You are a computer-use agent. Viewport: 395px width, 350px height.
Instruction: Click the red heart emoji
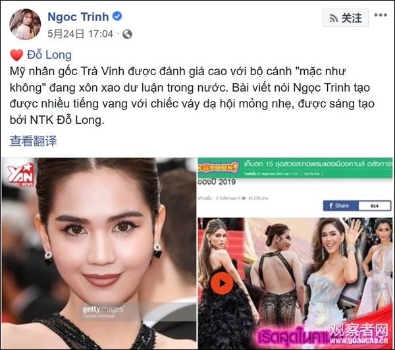tap(16, 55)
